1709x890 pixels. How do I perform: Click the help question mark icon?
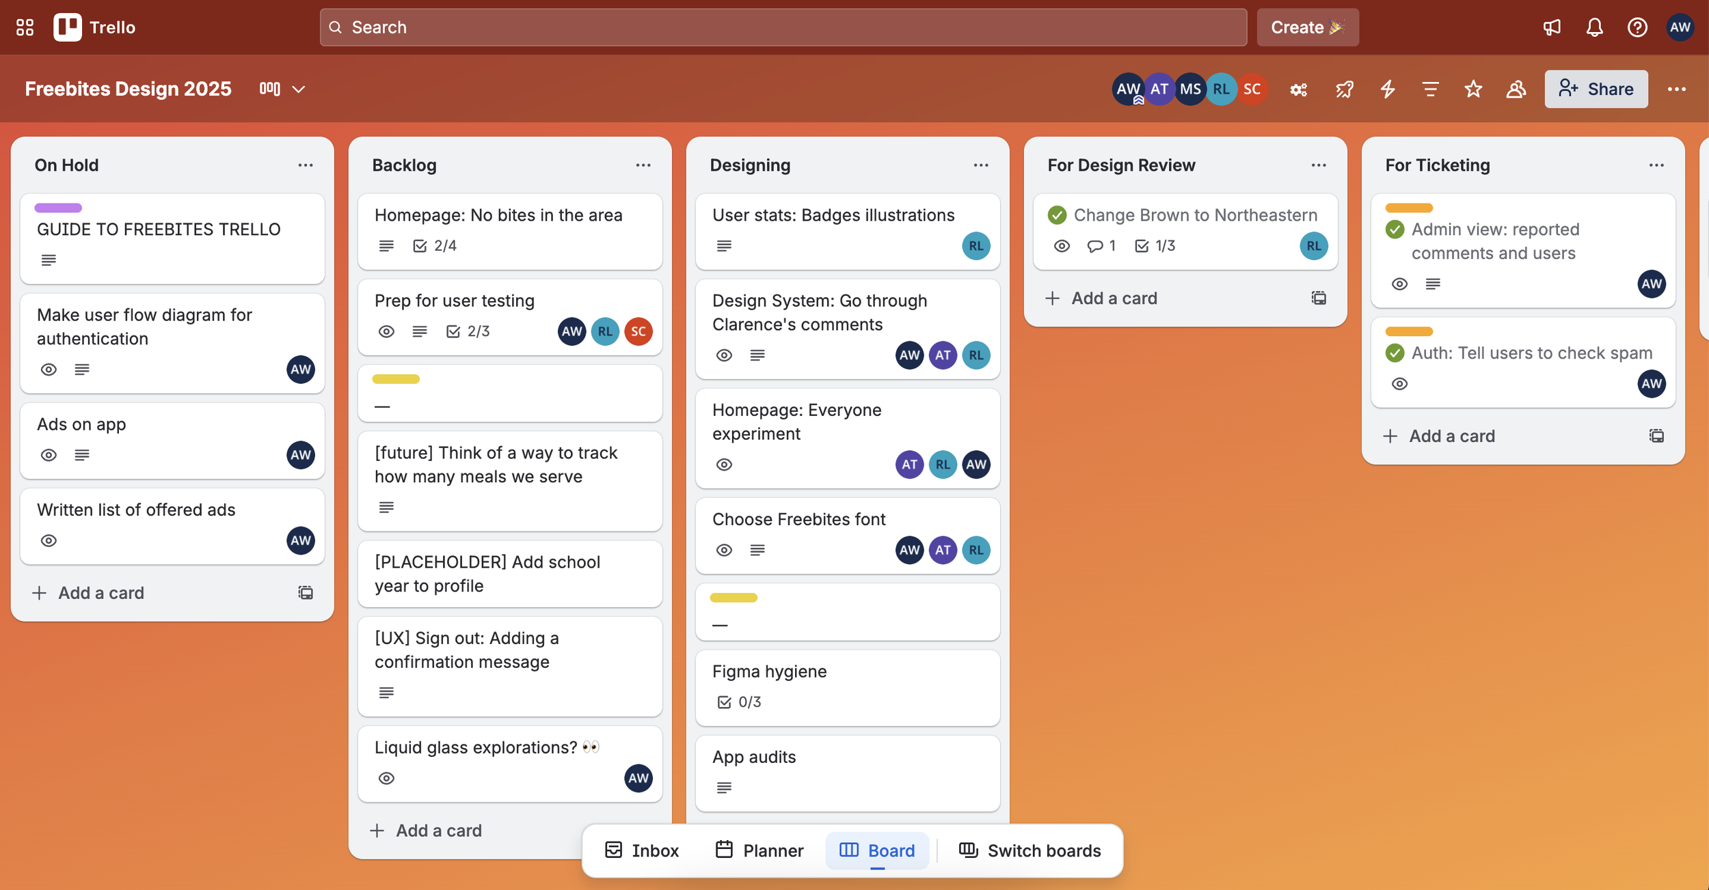pyautogui.click(x=1637, y=27)
